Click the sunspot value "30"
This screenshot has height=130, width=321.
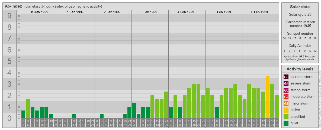pos(284,38)
